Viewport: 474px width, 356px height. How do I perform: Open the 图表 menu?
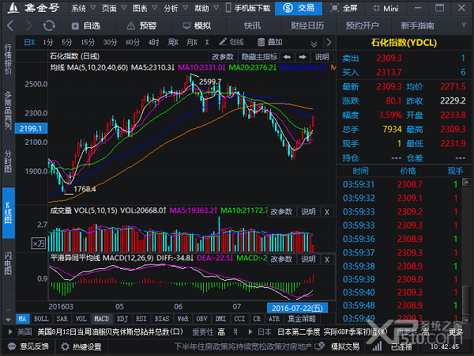[145, 8]
